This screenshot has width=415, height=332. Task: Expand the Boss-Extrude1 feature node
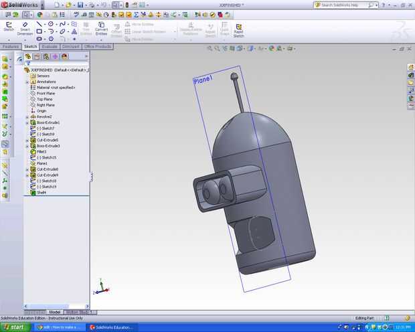click(27, 122)
